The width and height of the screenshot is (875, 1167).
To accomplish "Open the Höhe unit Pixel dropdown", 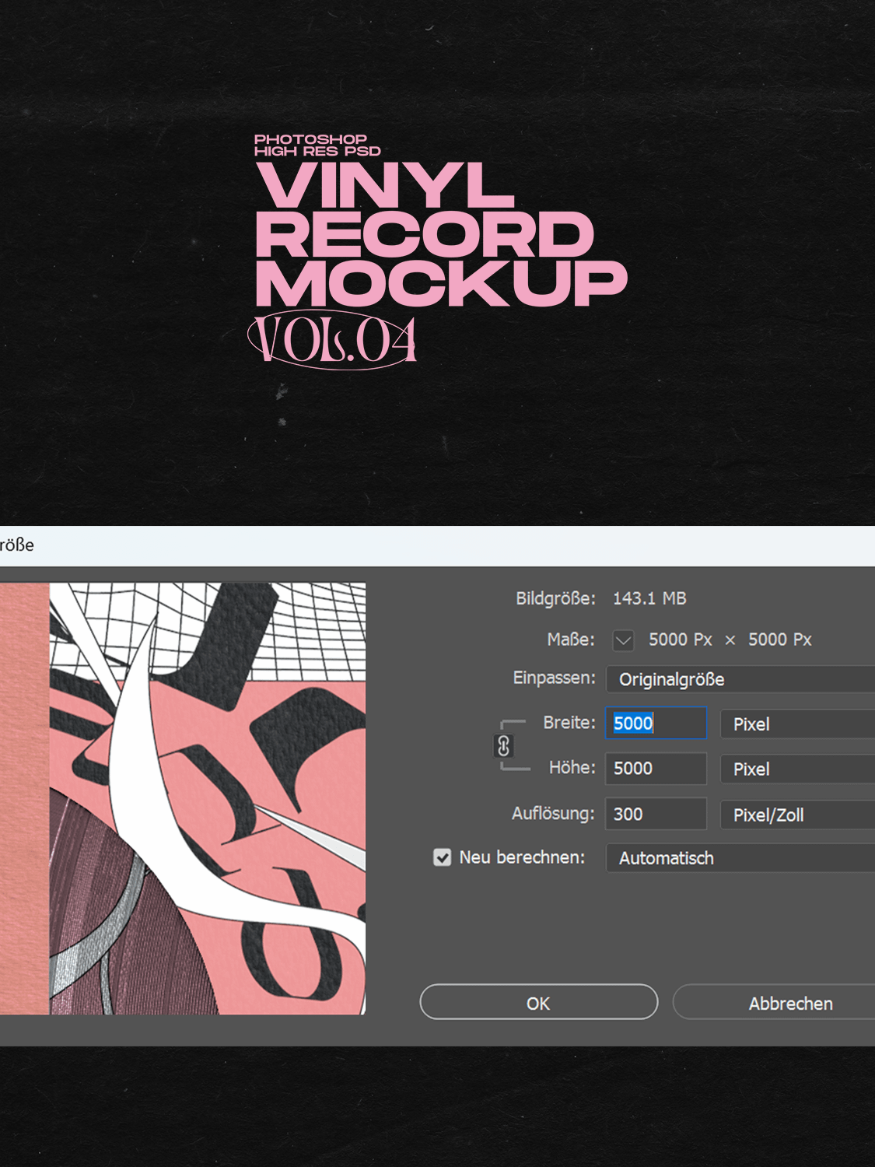I will (798, 769).
